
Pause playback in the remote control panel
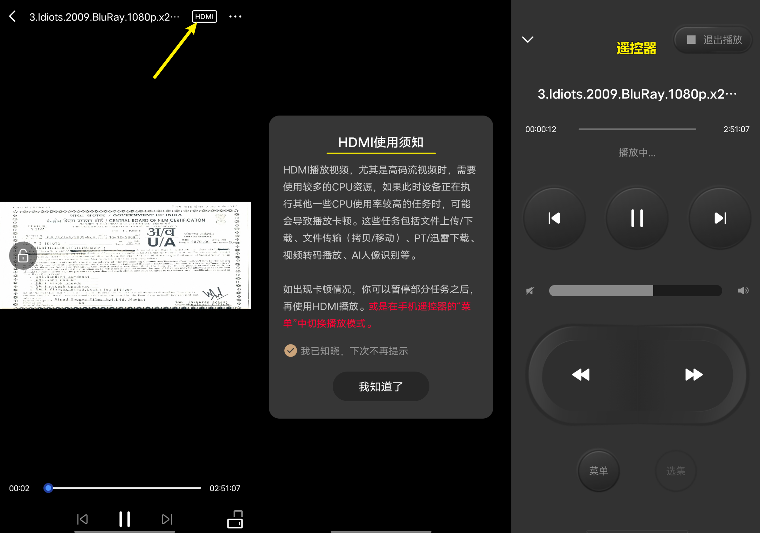(637, 218)
